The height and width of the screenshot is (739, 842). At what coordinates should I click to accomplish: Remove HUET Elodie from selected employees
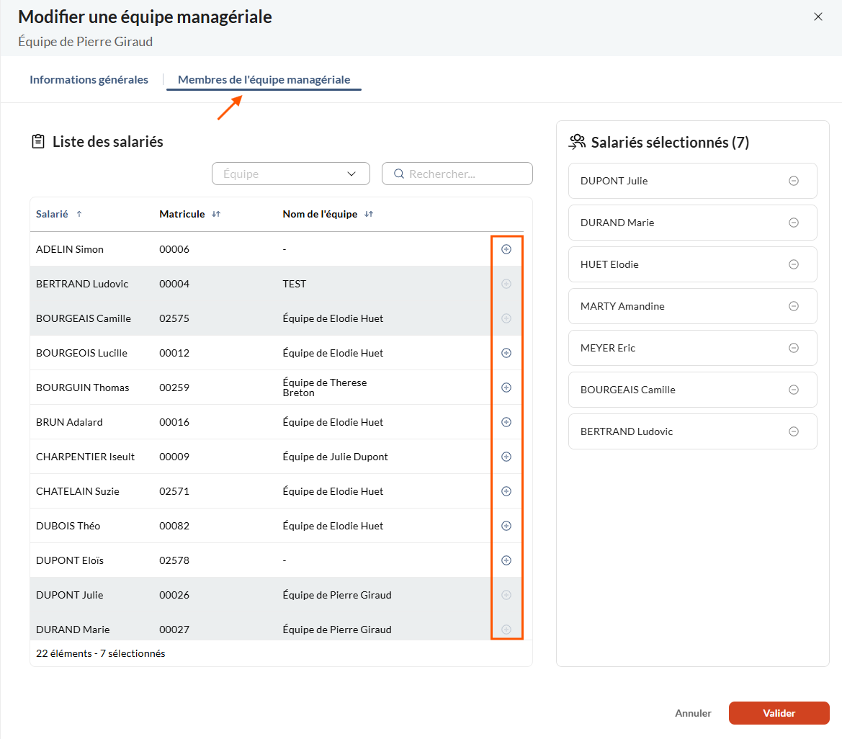pyautogui.click(x=793, y=264)
